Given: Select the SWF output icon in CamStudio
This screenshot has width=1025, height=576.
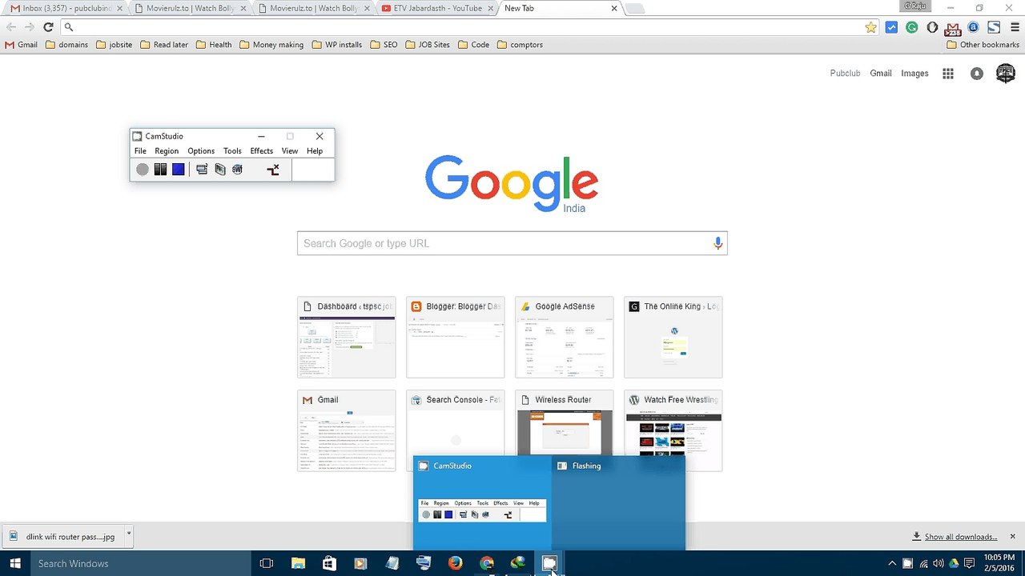Looking at the screenshot, I should (237, 170).
